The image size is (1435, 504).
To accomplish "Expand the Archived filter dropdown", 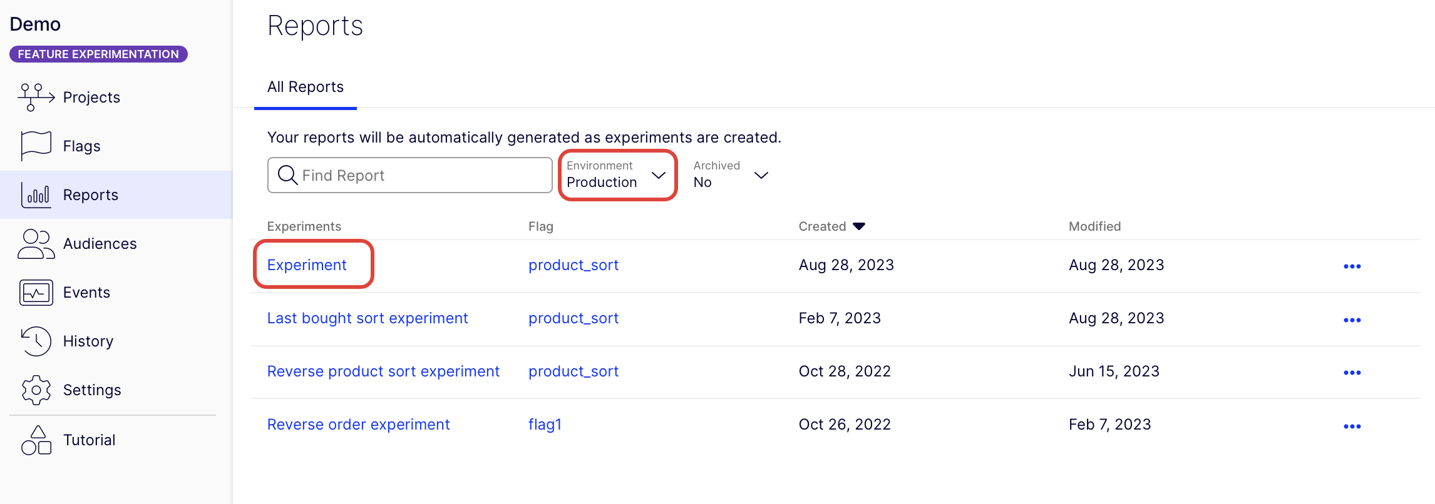I will pyautogui.click(x=731, y=175).
